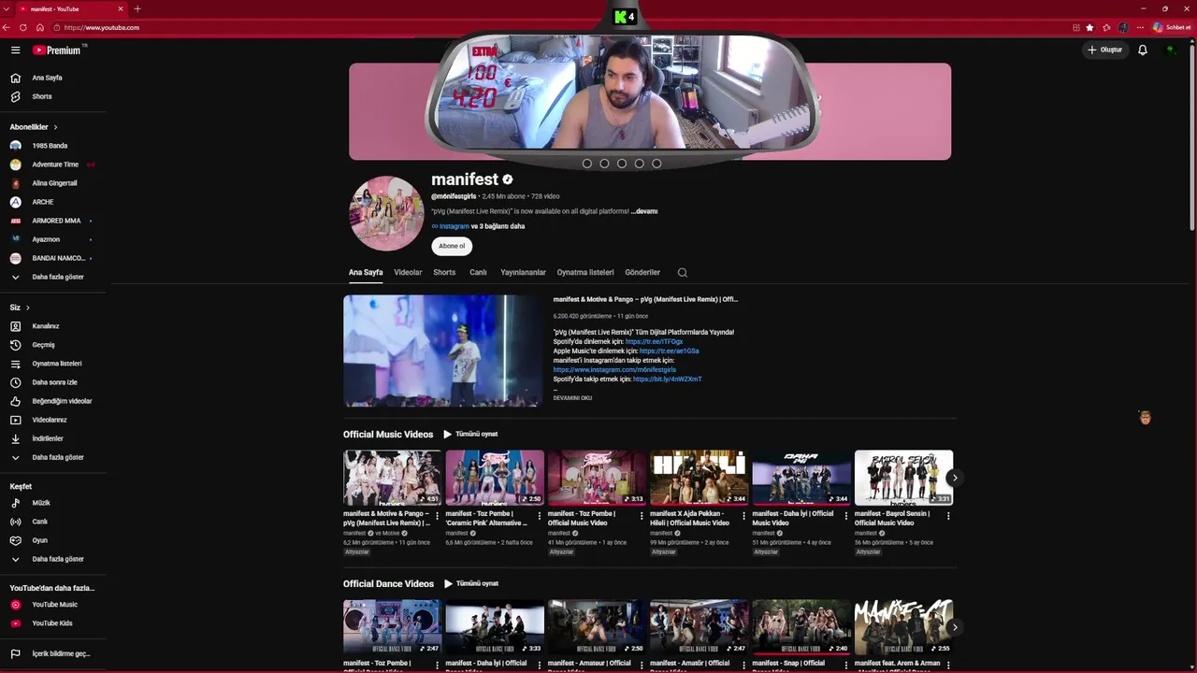
Task: Open Daha sonra izle list
Action: pyautogui.click(x=53, y=382)
